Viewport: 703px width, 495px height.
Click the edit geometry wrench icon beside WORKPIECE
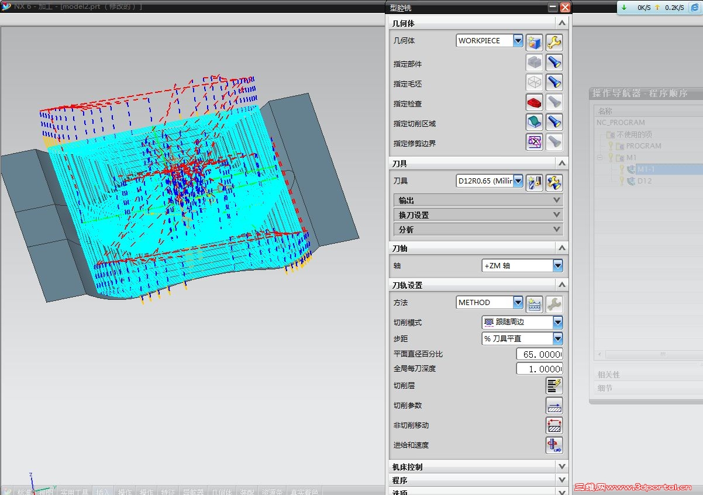coord(554,42)
